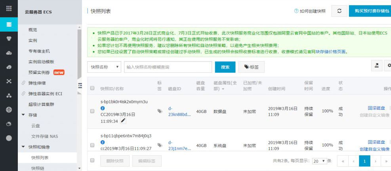Open 快照链 in the sidebar
The height and width of the screenshot is (171, 391).
pos(38,168)
